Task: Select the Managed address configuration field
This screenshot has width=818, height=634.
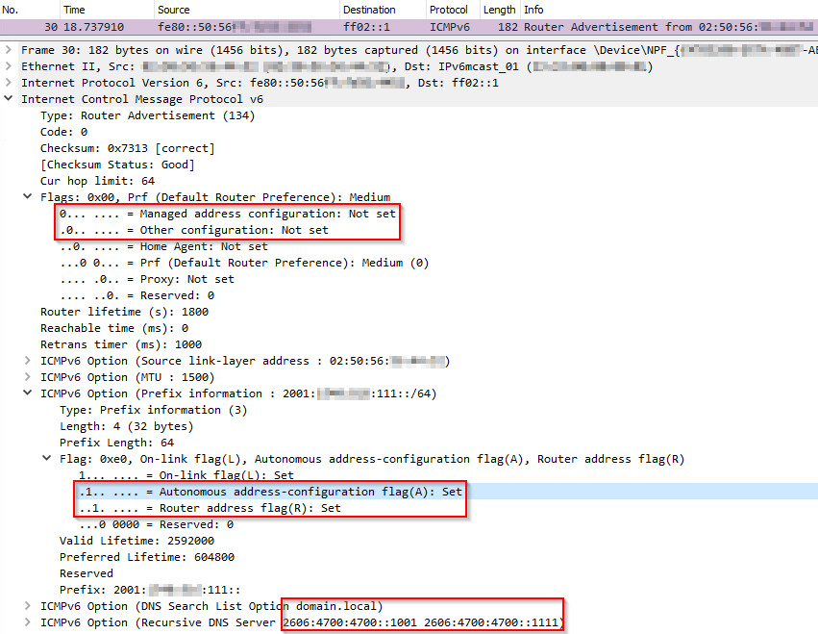Action: [x=227, y=214]
